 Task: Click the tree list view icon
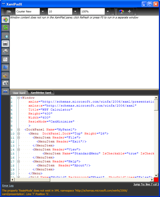coord(5,59)
